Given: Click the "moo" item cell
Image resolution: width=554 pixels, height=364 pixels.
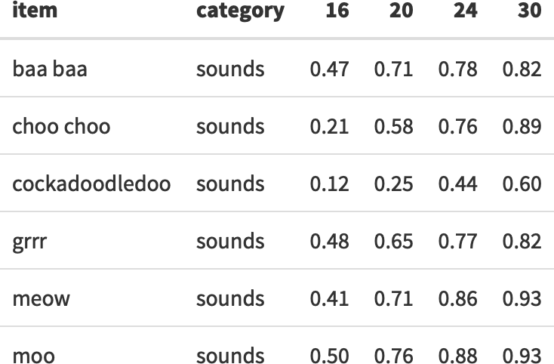Looking at the screenshot, I should (33, 355).
